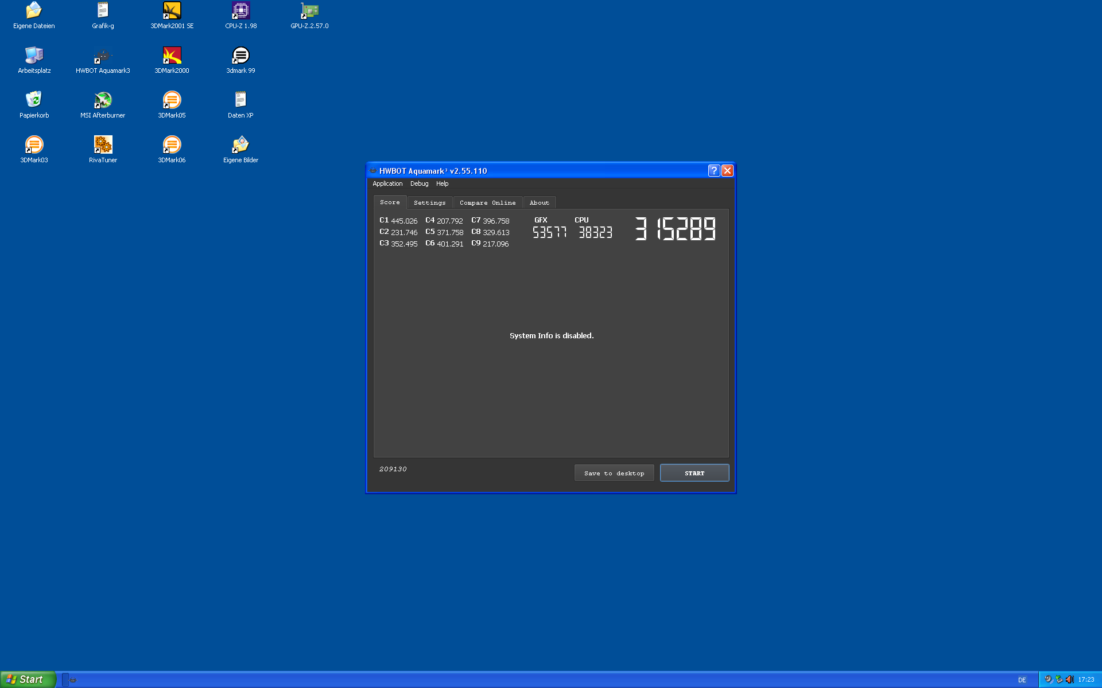Click the tray speaker sound manager icon
The height and width of the screenshot is (688, 1102).
pyautogui.click(x=1048, y=679)
